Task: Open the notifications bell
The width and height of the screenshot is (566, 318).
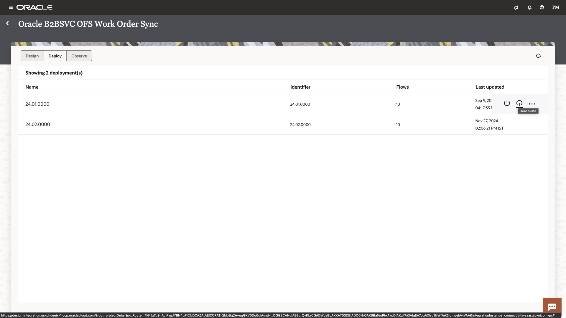Action: coord(529,7)
